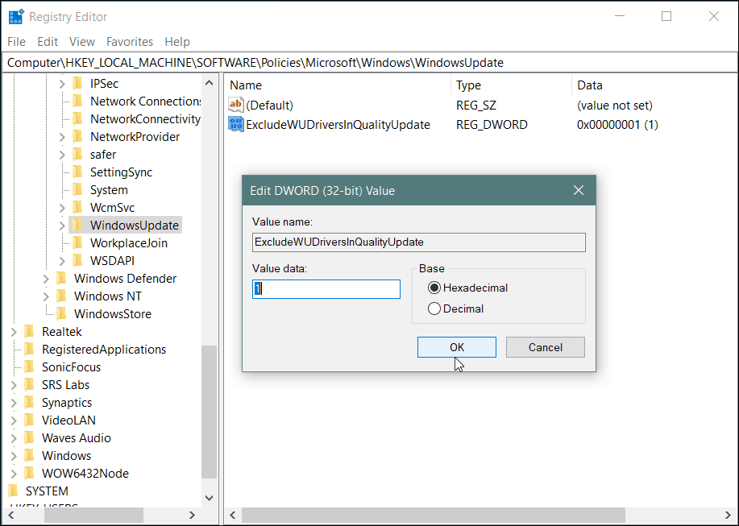The height and width of the screenshot is (526, 739).
Task: Select the Windows key above WOW6432Node
Action: click(x=66, y=456)
